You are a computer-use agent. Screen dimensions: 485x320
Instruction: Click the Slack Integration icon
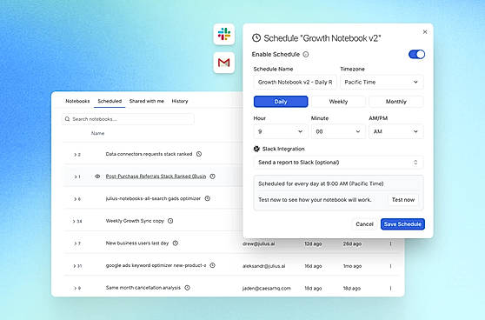[256, 149]
